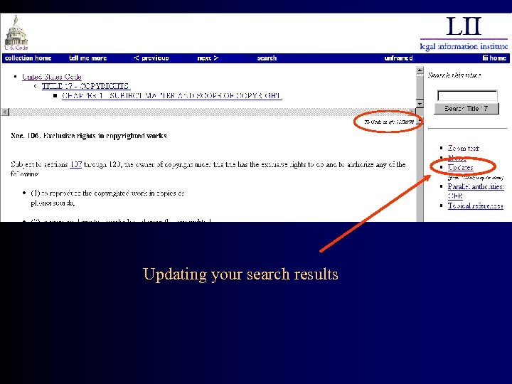Screen dimensions: 512x384
Task: Open search from the navigation bar
Action: 267,58
